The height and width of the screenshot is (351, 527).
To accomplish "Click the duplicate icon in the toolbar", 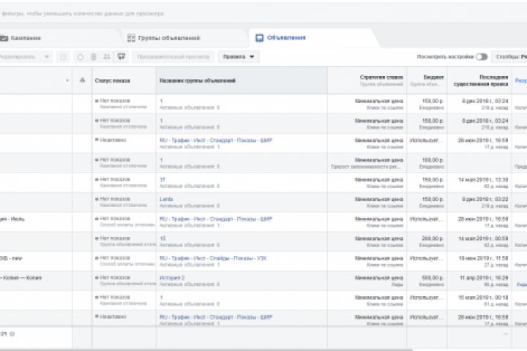I will pyautogui.click(x=64, y=56).
